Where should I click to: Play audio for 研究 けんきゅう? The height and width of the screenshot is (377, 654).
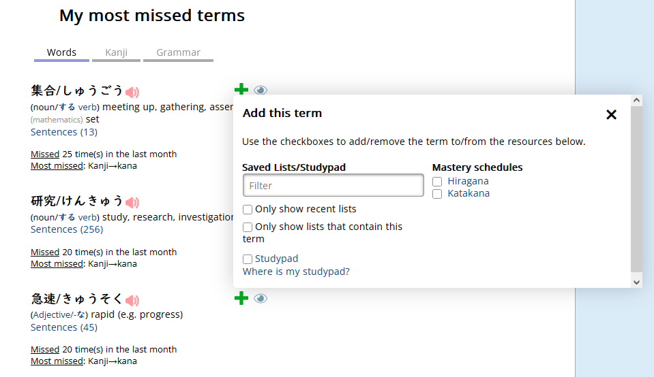(132, 202)
